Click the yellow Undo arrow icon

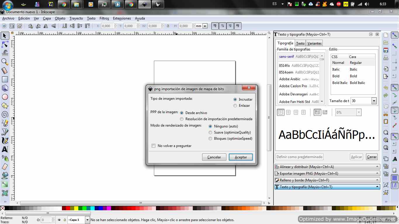click(386, 87)
